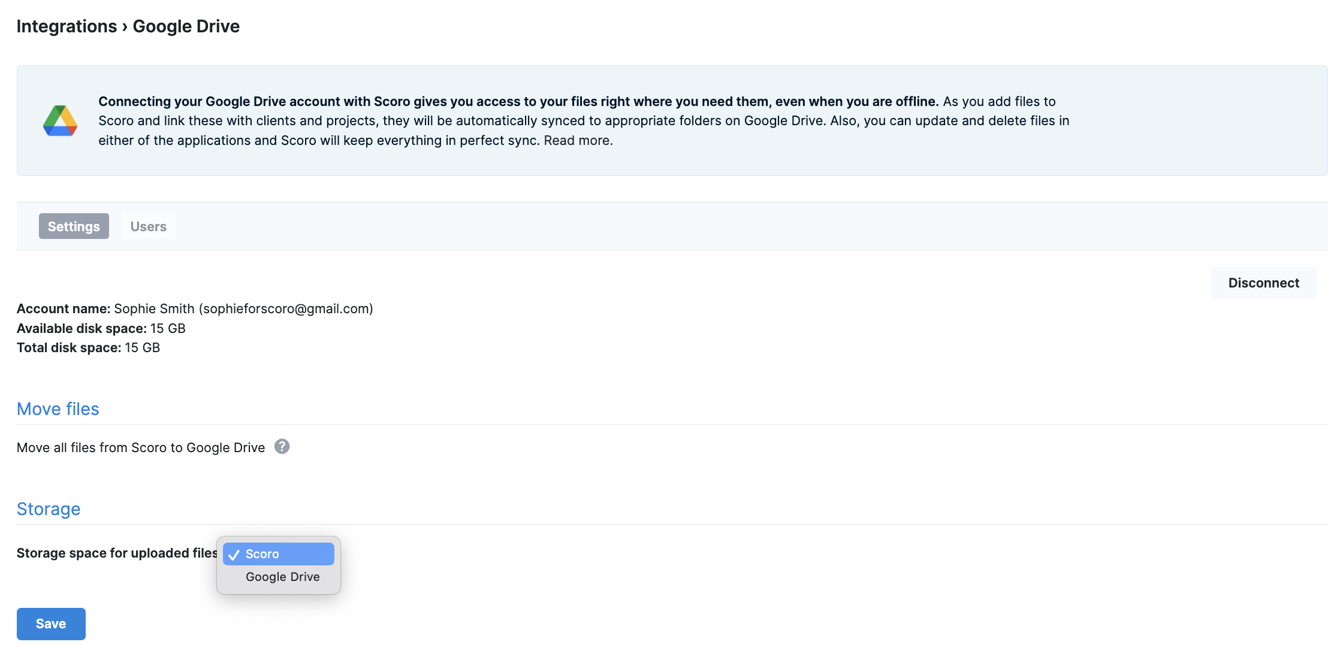Click Move all files from Scoro to Google Drive

(141, 447)
